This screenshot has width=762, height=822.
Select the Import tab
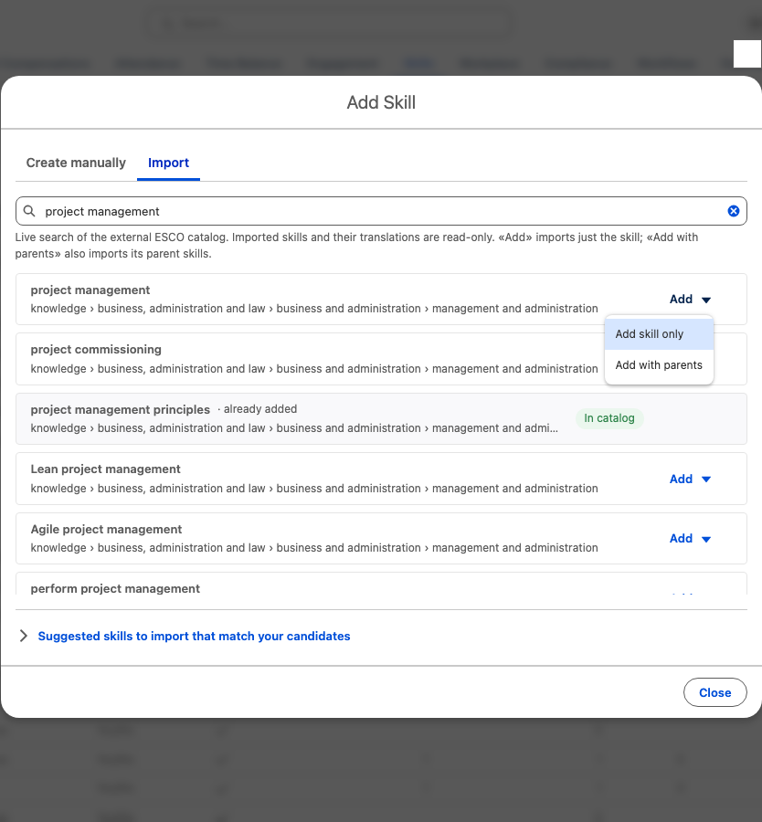click(168, 163)
